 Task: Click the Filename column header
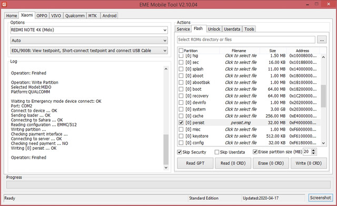pos(239,51)
